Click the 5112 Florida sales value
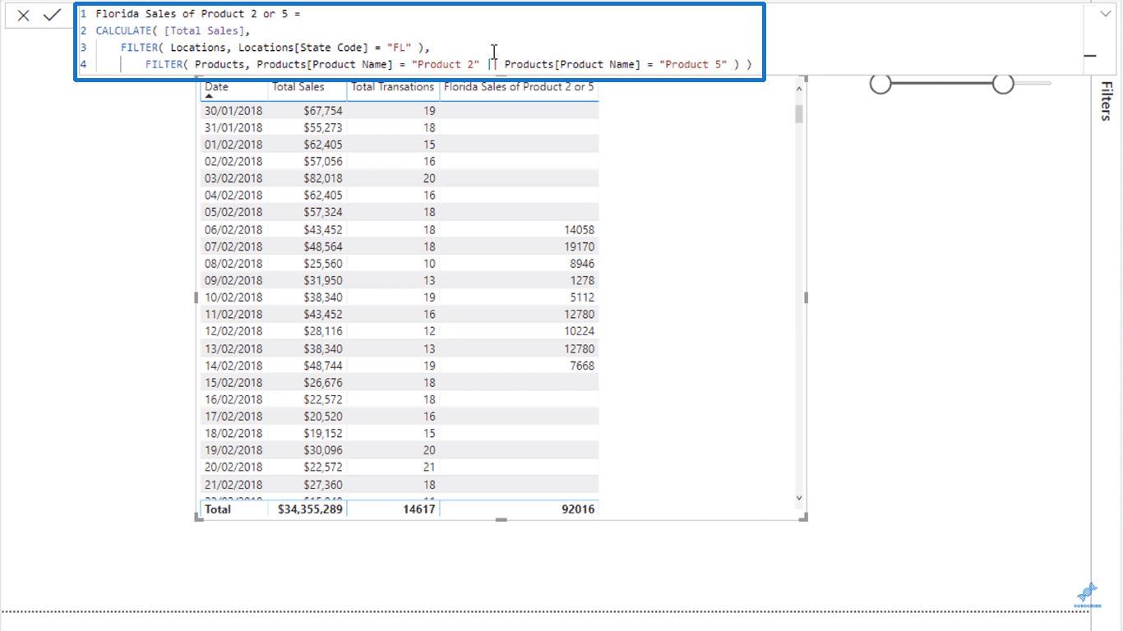This screenshot has height=631, width=1123. (x=581, y=297)
